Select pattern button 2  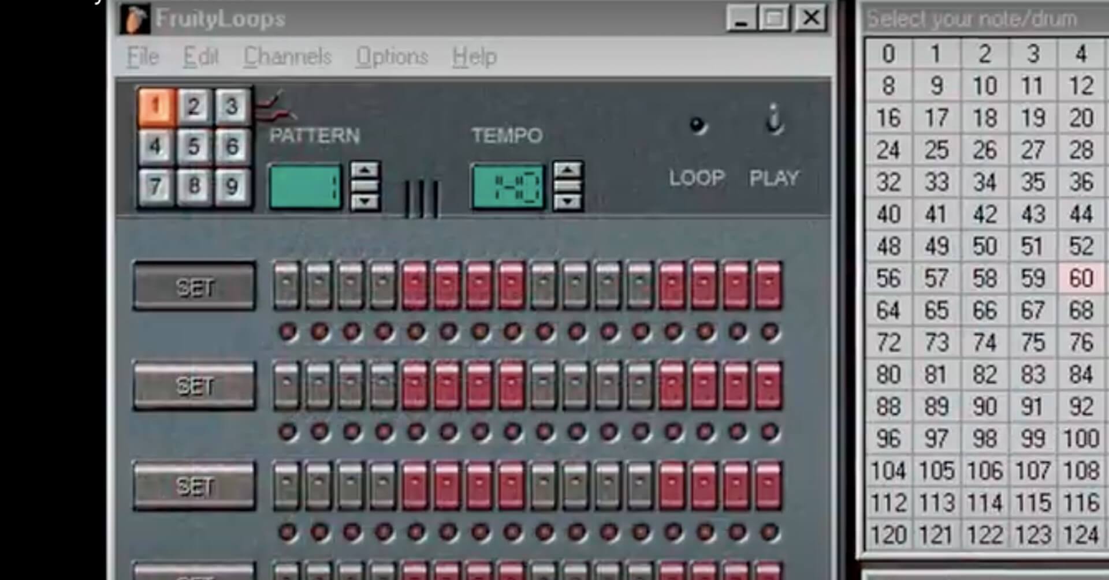point(194,107)
